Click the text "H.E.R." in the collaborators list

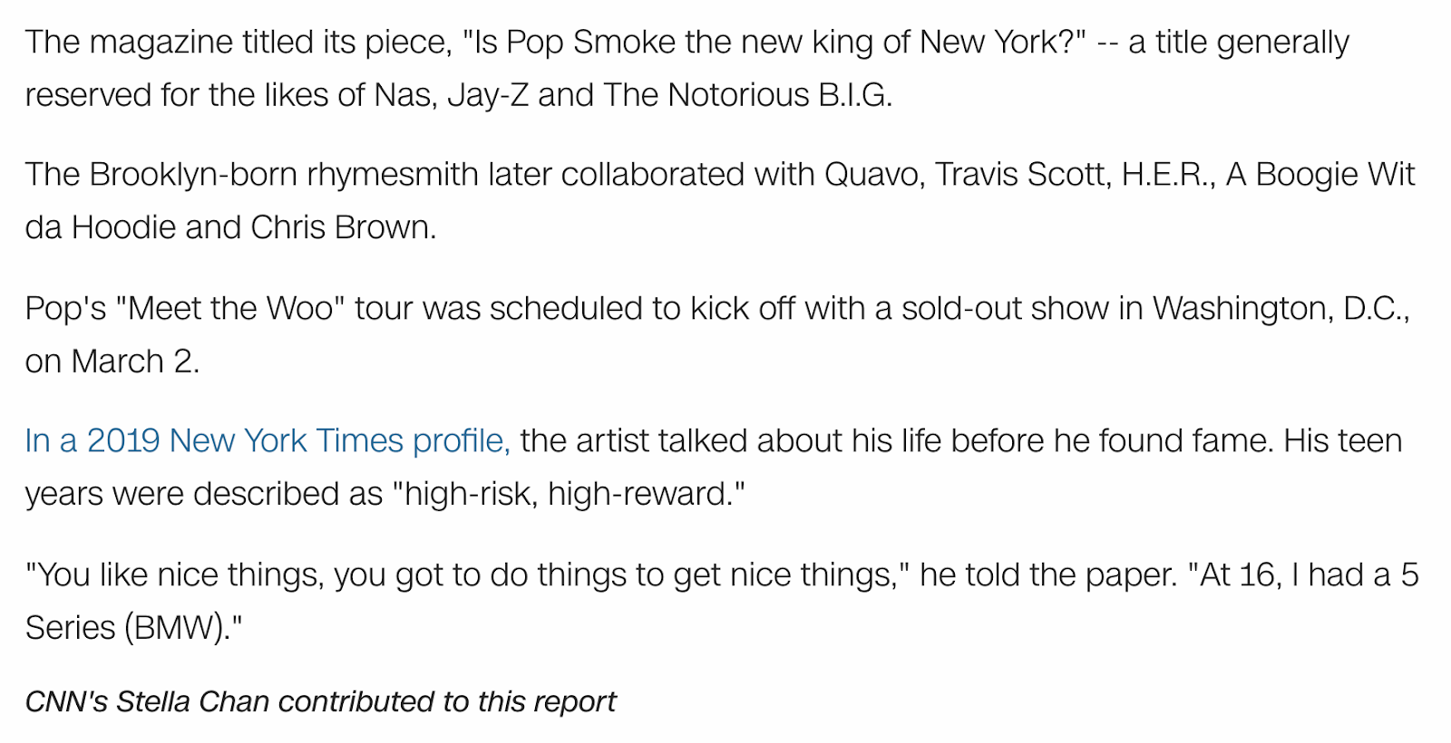click(x=1168, y=175)
